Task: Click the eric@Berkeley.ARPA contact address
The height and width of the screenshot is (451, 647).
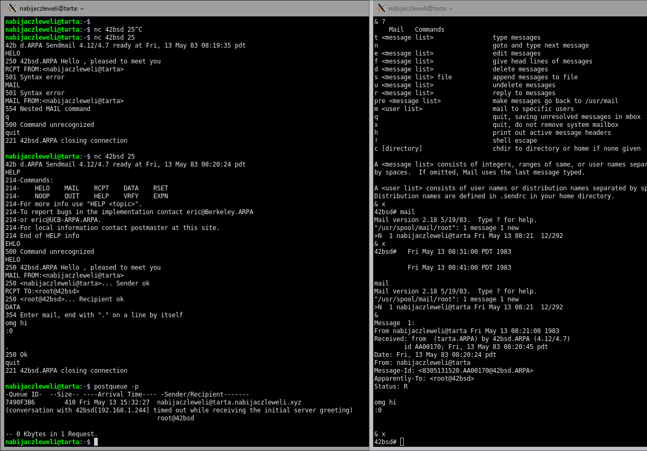Action: pos(224,212)
